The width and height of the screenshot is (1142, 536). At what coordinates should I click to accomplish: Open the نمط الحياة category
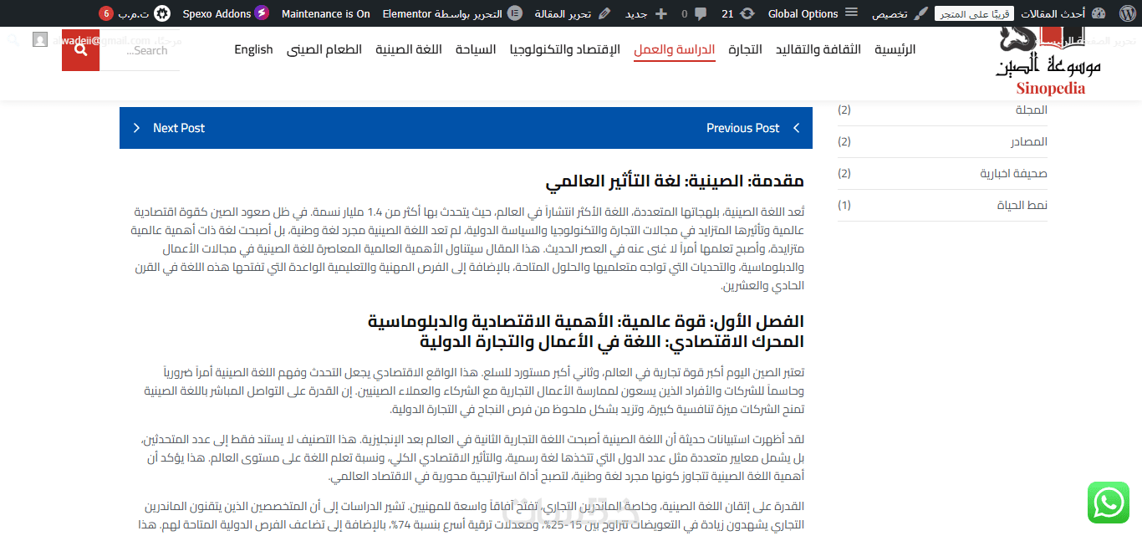pyautogui.click(x=1022, y=205)
